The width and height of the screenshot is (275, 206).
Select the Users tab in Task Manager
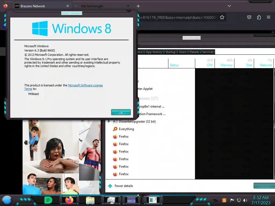[x=182, y=52]
